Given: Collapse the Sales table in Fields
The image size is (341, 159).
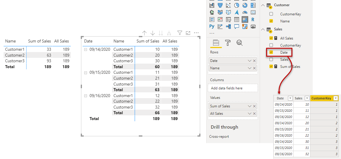Looking at the screenshot, I should [263, 29].
